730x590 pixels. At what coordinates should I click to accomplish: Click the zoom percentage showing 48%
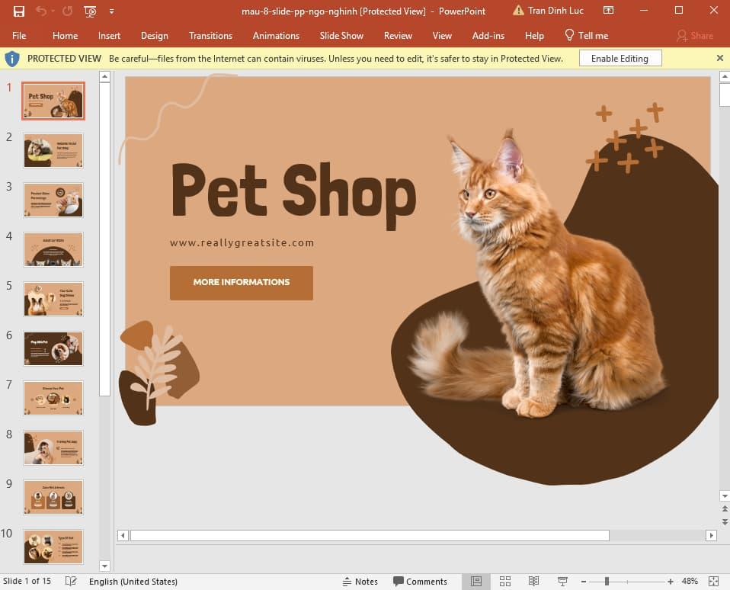(x=689, y=581)
